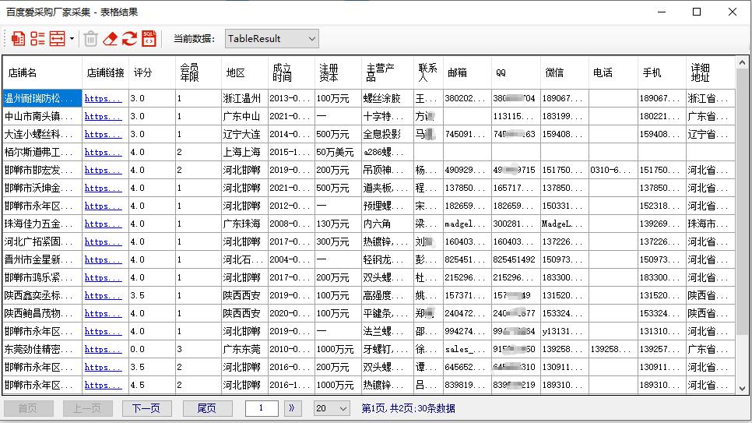This screenshot has height=423, width=752.
Task: Click the 店铺名 column header
Action: coord(23,72)
